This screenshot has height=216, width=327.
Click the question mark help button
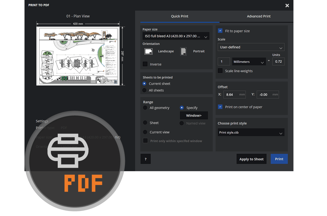pyautogui.click(x=145, y=159)
